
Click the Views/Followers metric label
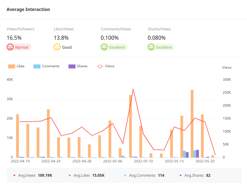click(21, 29)
